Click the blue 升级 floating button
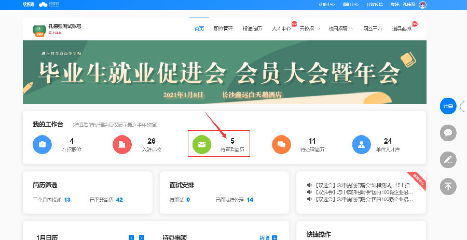 pyautogui.click(x=448, y=106)
